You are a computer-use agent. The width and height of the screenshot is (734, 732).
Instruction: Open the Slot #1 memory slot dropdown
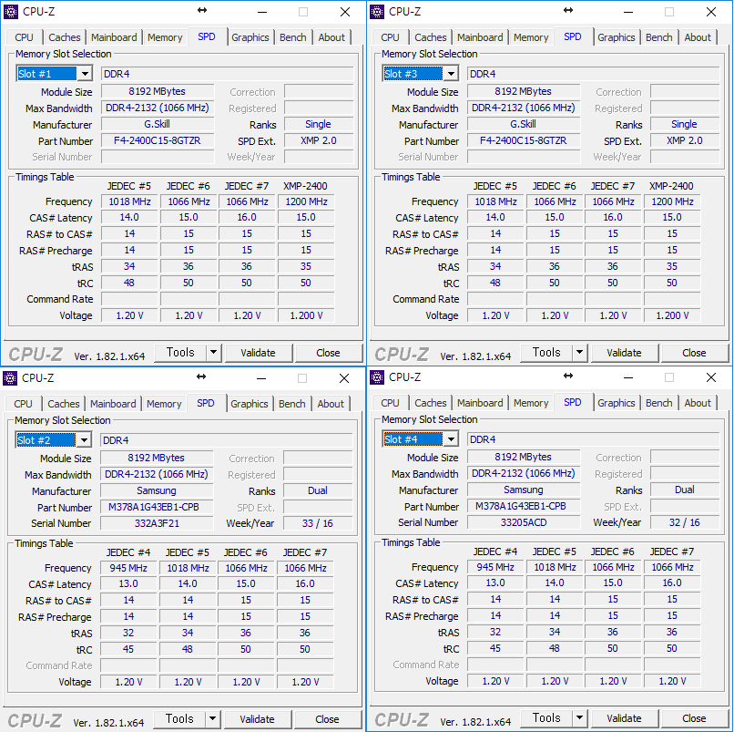[x=85, y=74]
